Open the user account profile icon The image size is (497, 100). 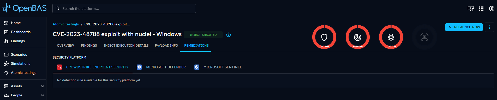pyautogui.click(x=492, y=9)
